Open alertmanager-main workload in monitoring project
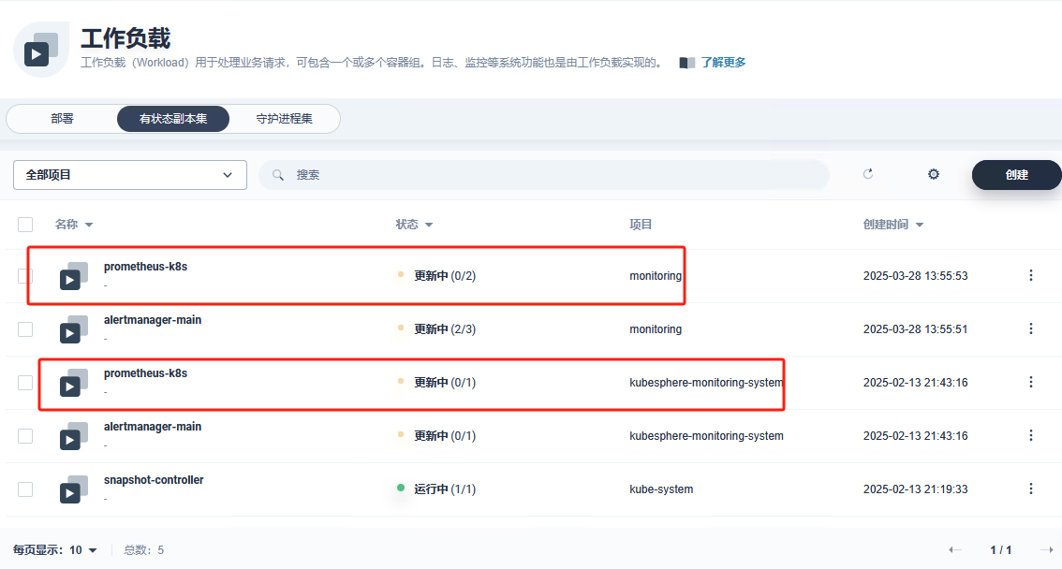The image size is (1062, 569). tap(153, 320)
